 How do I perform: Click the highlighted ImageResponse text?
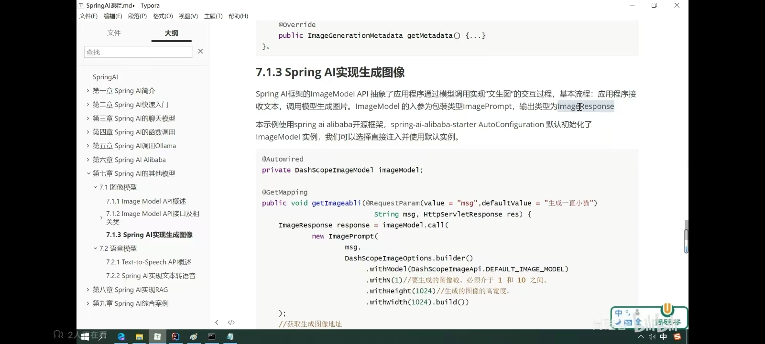[x=586, y=106]
